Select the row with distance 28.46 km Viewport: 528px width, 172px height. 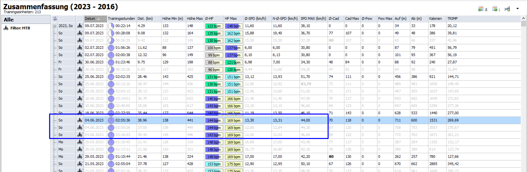(142, 77)
